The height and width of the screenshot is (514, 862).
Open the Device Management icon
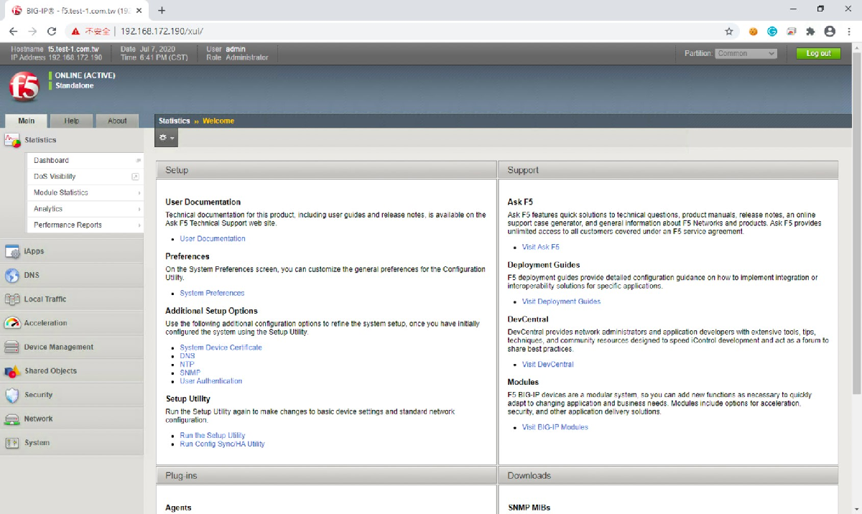[x=11, y=347]
